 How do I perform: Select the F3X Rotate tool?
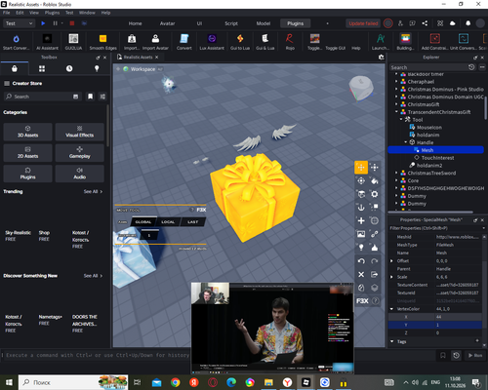(x=361, y=180)
